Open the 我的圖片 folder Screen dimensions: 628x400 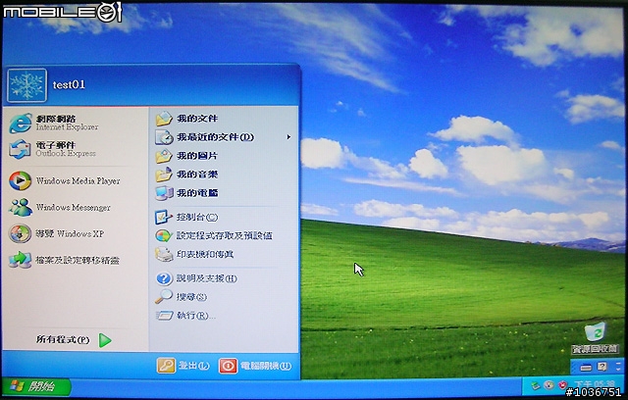(186, 156)
